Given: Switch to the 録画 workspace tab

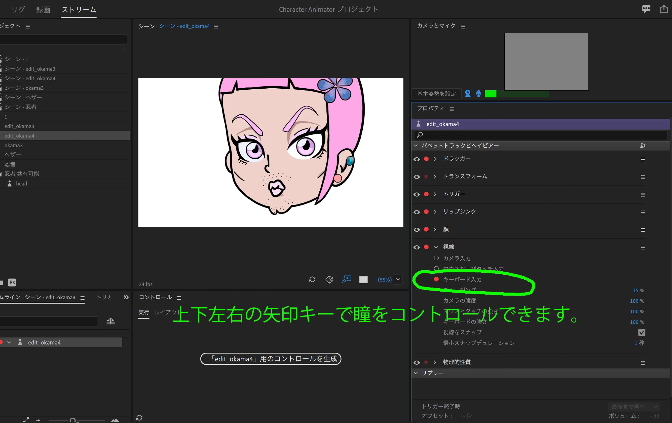Looking at the screenshot, I should [43, 10].
